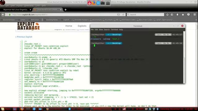Viewport: 198px width, 111px height.
Task: Close the Linux Kernel 4.4.0 tab
Action: (61, 10)
